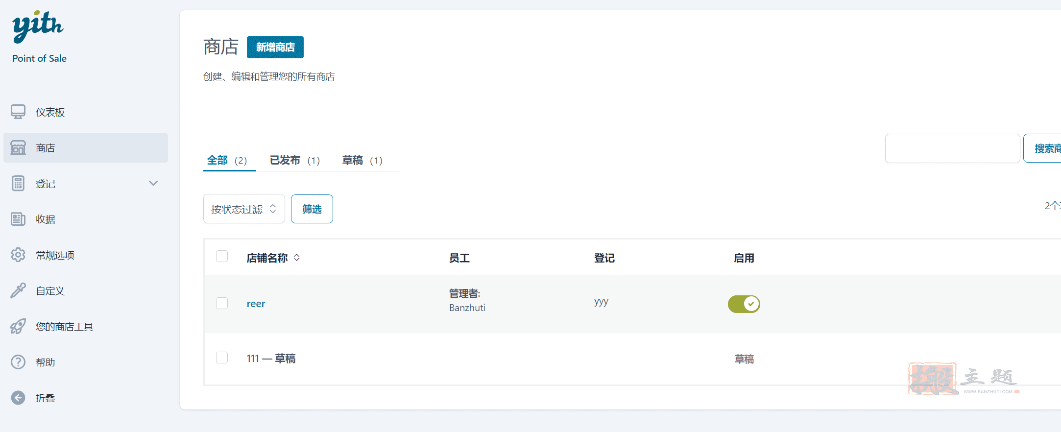Check the checkbox for store reer

click(222, 303)
